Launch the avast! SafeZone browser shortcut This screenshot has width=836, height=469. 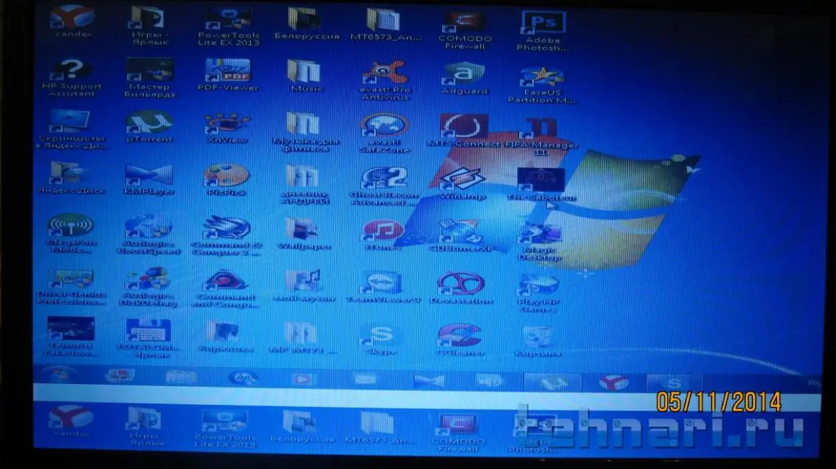coord(385,133)
